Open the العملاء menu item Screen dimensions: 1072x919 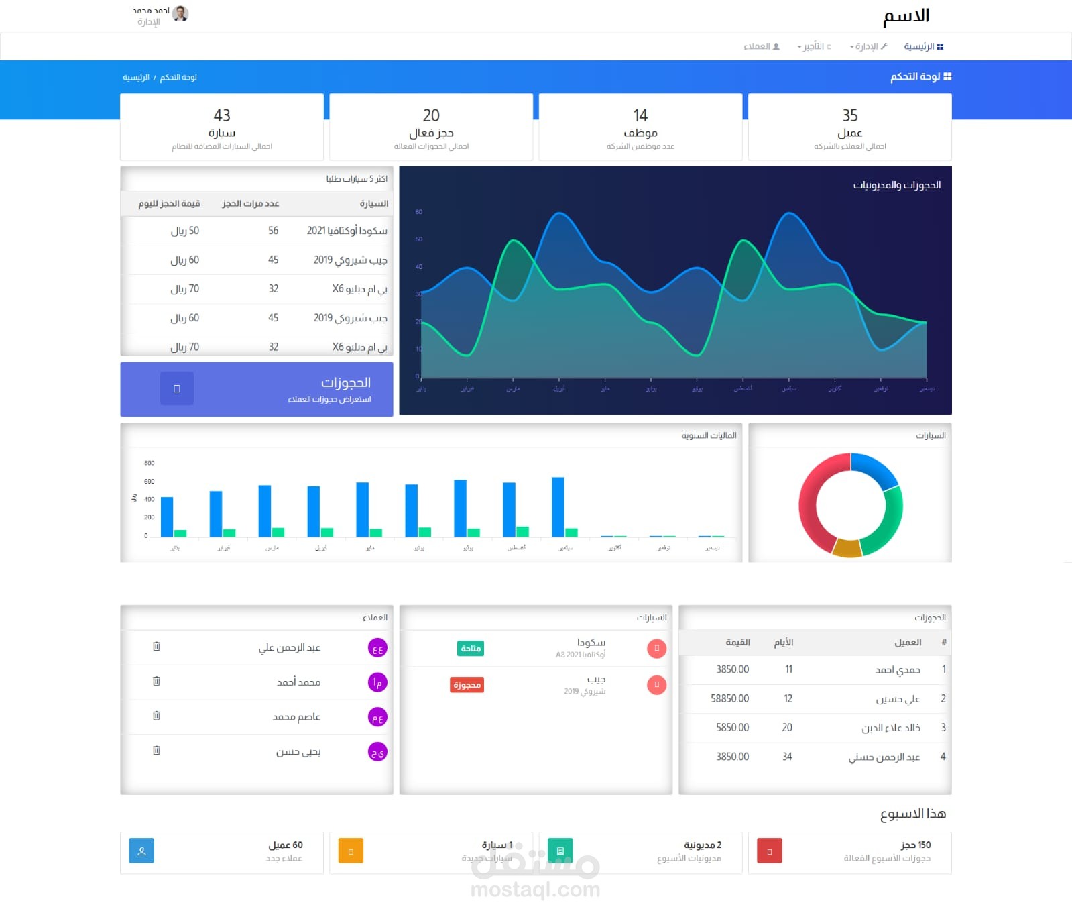point(762,46)
